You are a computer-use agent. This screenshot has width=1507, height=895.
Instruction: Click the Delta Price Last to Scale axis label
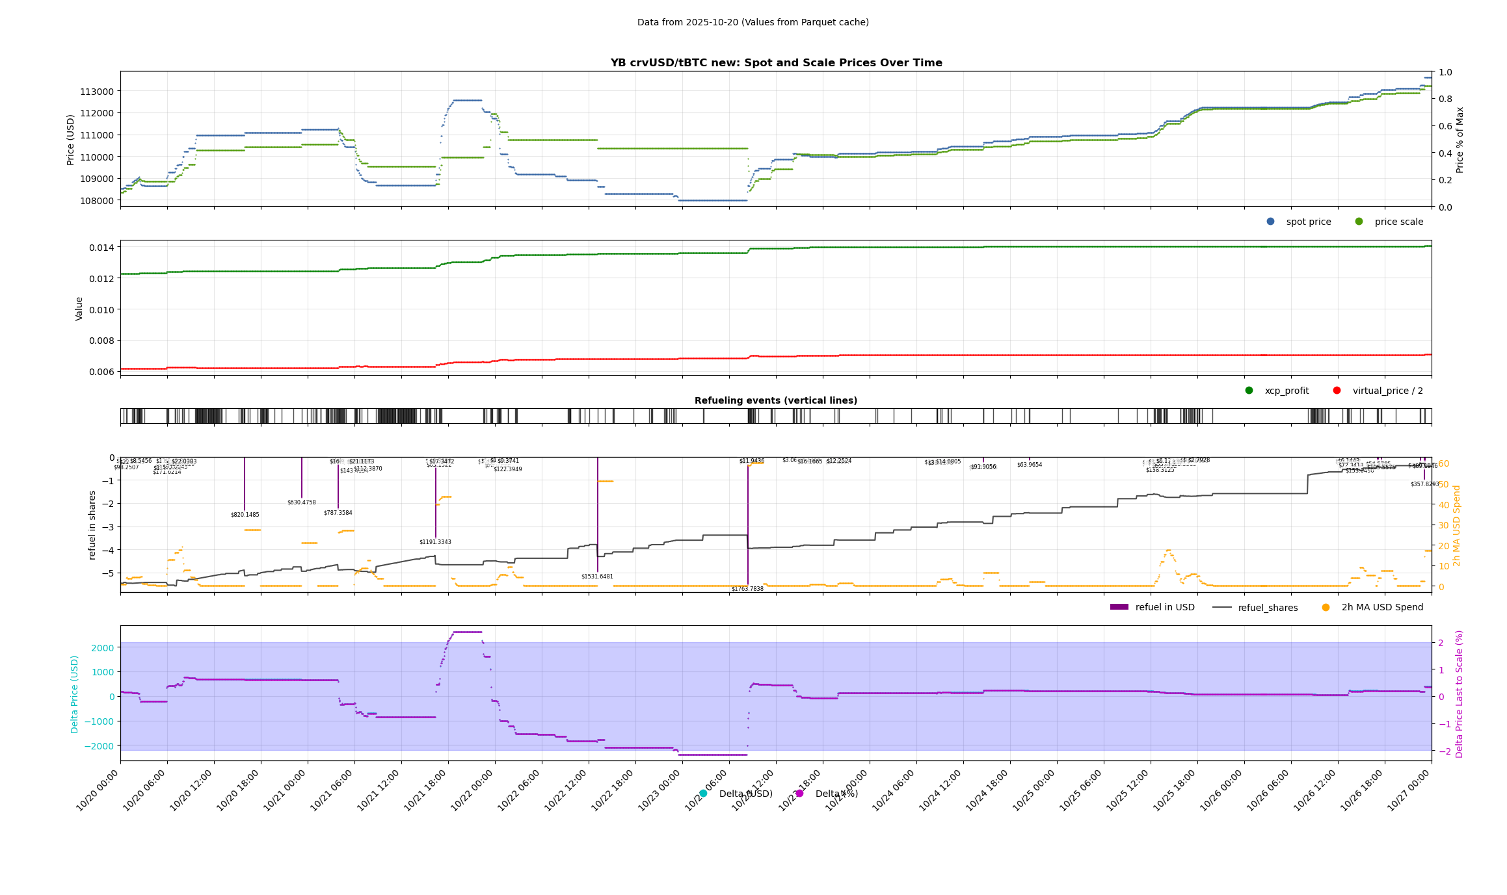tap(1459, 694)
